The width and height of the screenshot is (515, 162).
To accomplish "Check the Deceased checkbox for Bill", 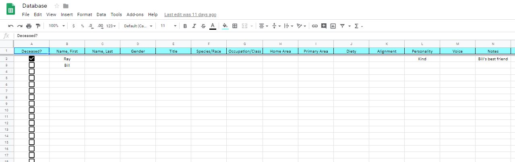I will [32, 65].
